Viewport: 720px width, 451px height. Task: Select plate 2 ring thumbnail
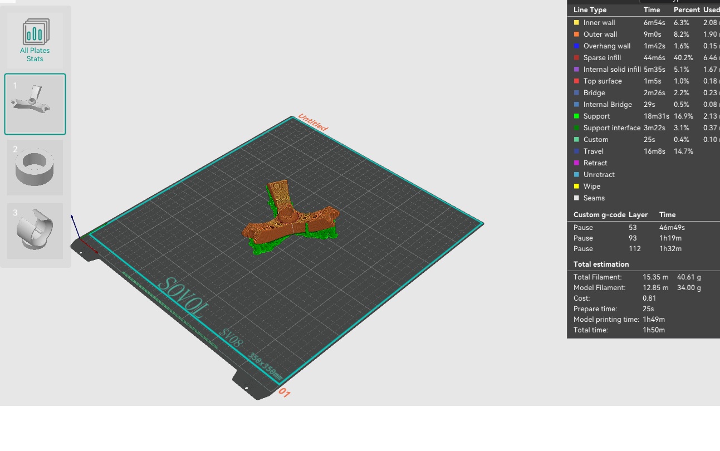coord(35,168)
